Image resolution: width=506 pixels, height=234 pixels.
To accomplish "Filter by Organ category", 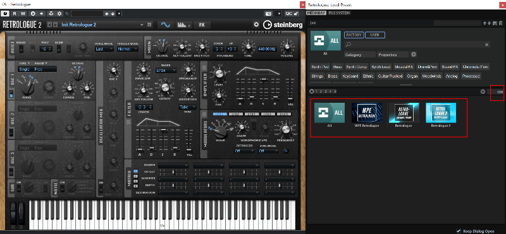I will click(x=412, y=76).
